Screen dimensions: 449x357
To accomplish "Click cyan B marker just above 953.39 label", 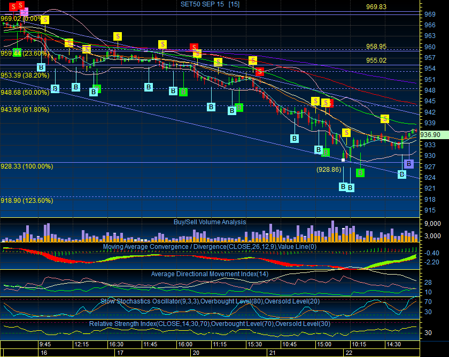I will click(41, 67).
